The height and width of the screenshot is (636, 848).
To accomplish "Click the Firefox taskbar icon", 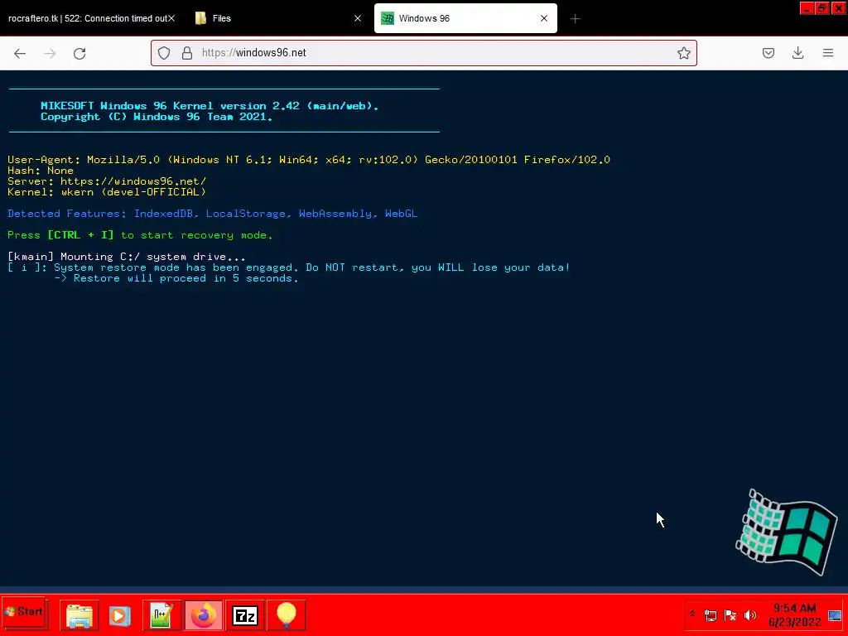I will [204, 615].
